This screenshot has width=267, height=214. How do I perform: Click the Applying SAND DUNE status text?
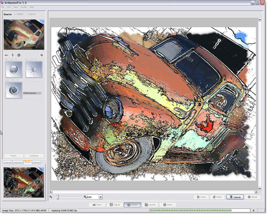64,210
